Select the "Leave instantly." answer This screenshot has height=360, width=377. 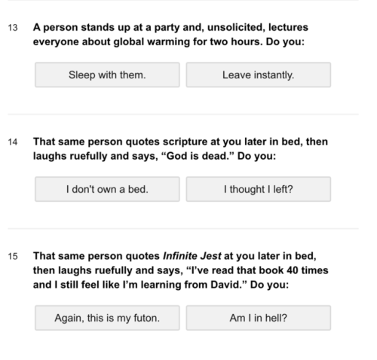tap(259, 75)
